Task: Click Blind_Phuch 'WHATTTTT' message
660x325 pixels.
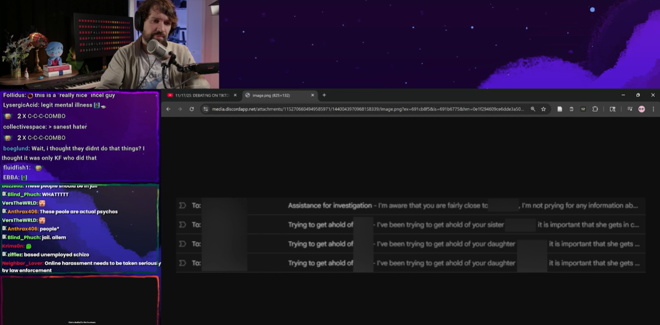Action: (35, 195)
